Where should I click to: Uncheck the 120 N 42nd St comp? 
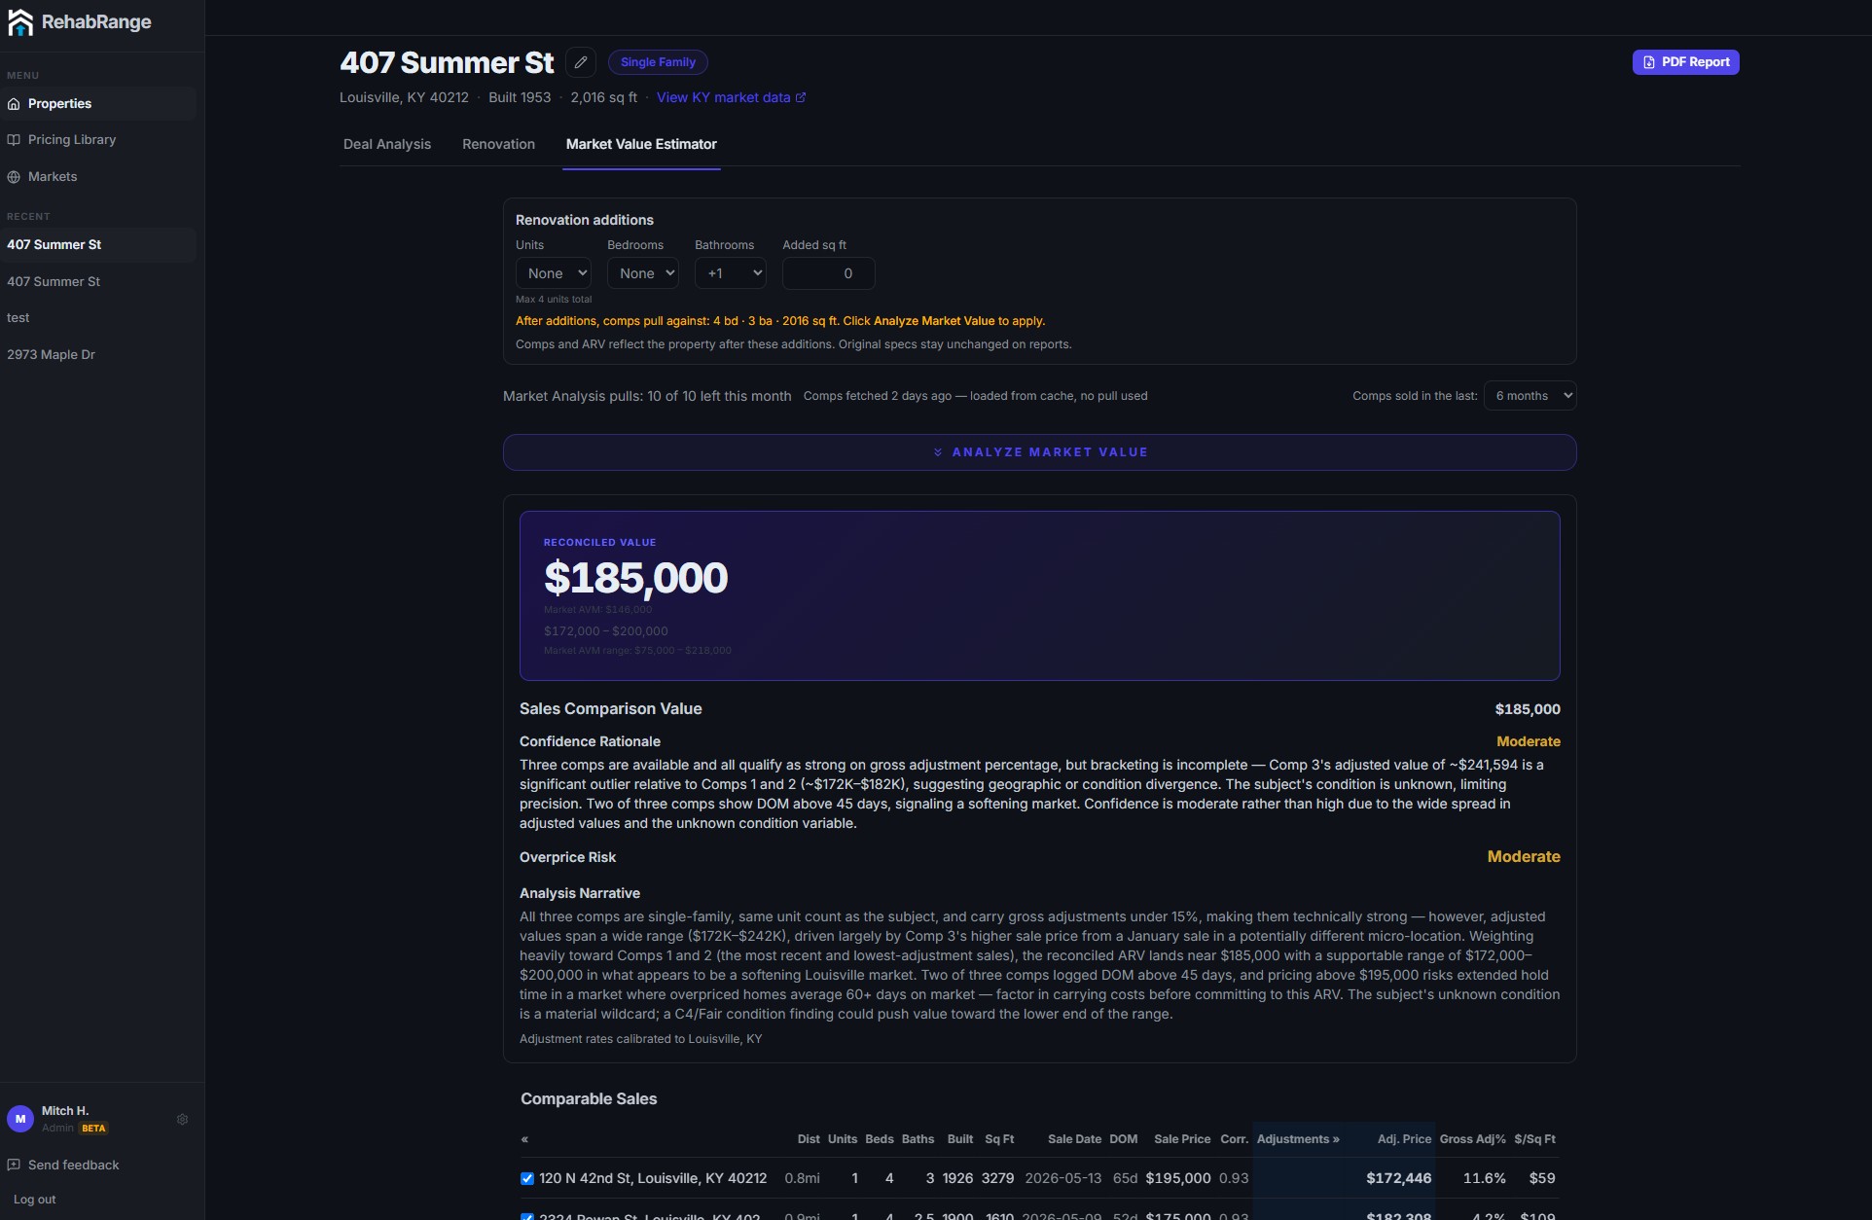(527, 1178)
